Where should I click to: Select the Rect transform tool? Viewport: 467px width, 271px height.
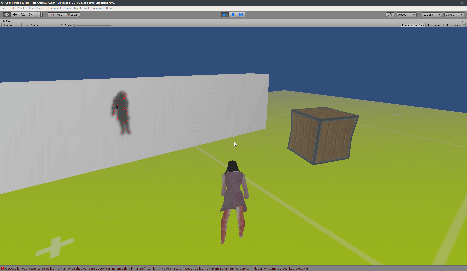pyautogui.click(x=39, y=15)
